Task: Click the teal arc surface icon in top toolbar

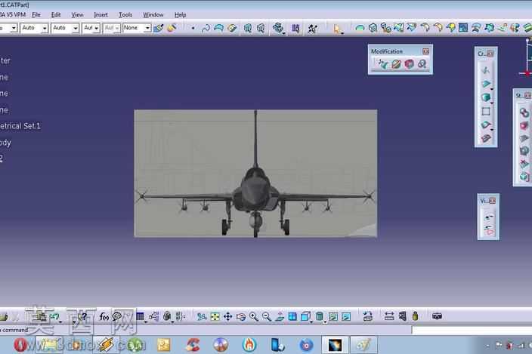Action: click(360, 29)
